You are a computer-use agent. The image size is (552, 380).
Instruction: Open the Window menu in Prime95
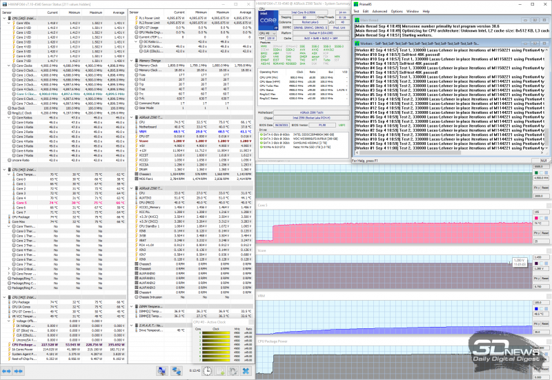click(413, 11)
